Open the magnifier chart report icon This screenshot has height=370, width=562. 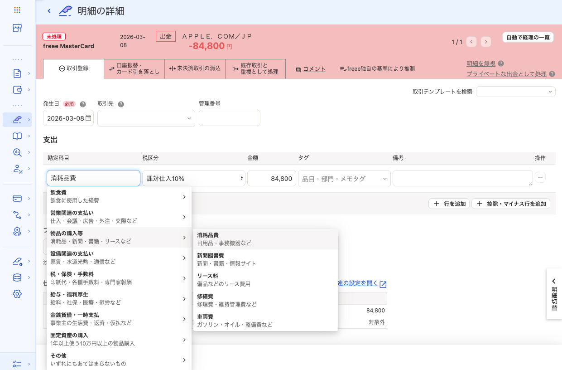click(x=17, y=152)
